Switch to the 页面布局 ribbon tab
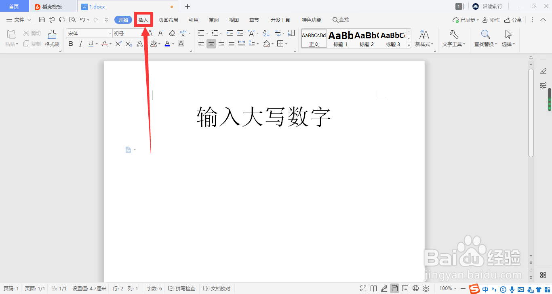Screen dimensions: 552x294 [x=169, y=19]
